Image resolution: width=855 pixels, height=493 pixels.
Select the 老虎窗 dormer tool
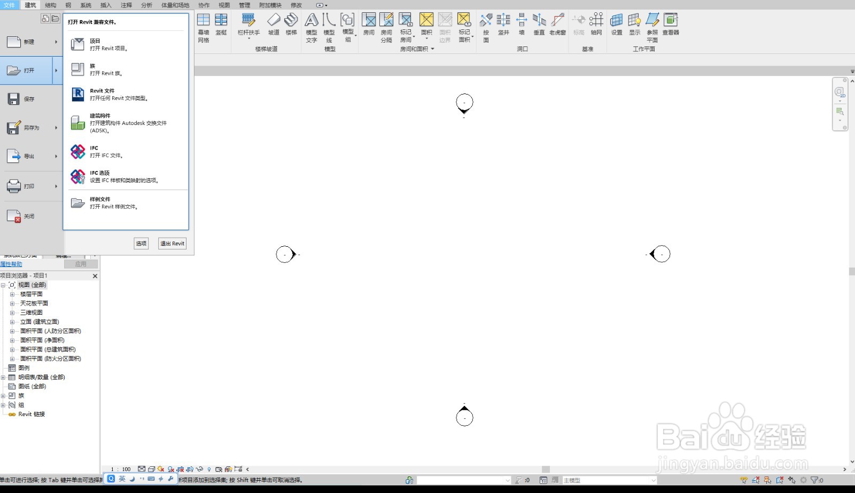coord(557,25)
